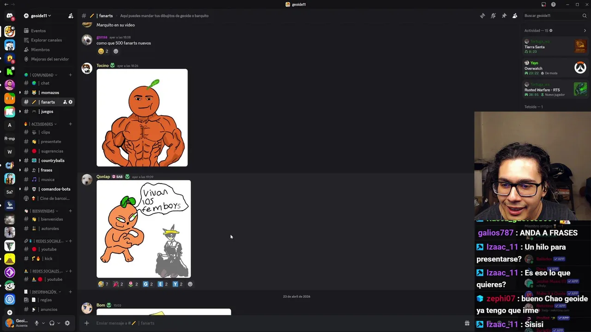591x332 pixels.
Task: Expand the Actividad panel arrow
Action: click(x=585, y=30)
